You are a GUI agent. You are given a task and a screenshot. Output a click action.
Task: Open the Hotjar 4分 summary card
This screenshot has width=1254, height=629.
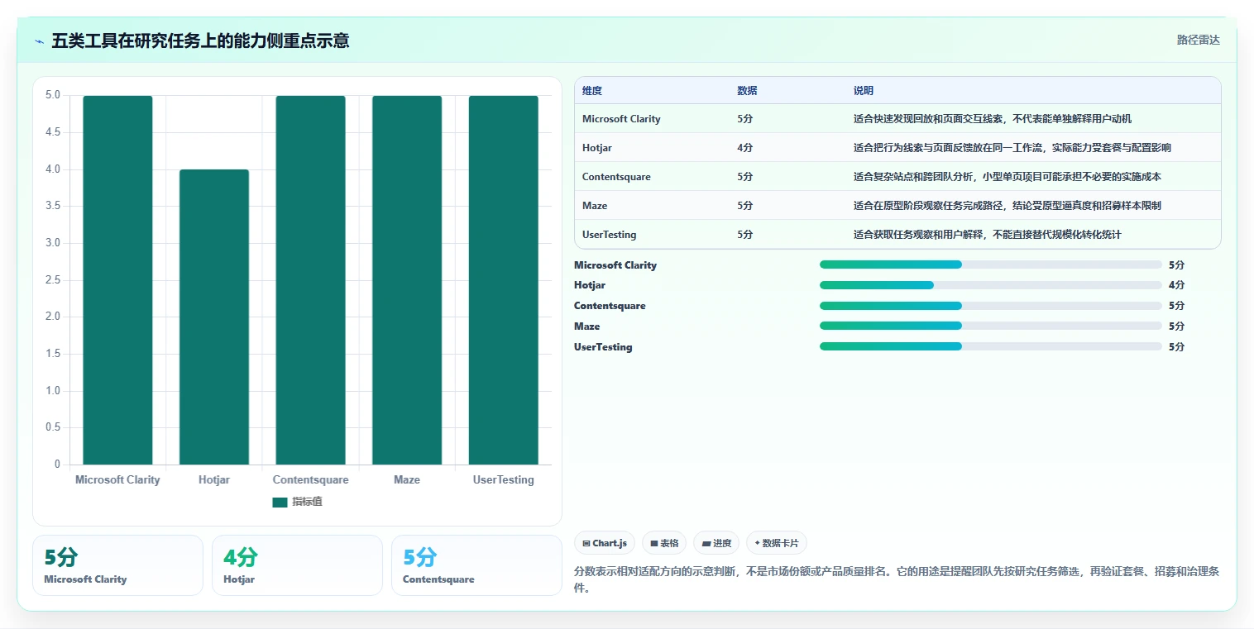point(297,565)
